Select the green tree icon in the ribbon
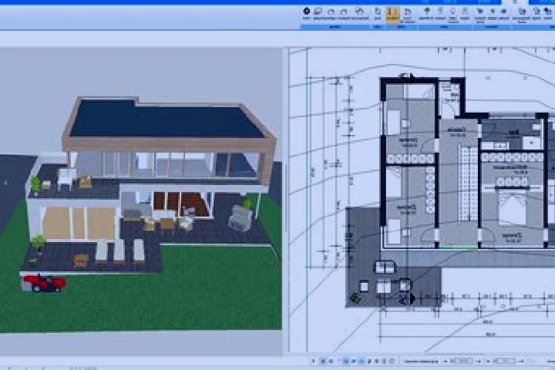The height and width of the screenshot is (370, 555). click(426, 12)
